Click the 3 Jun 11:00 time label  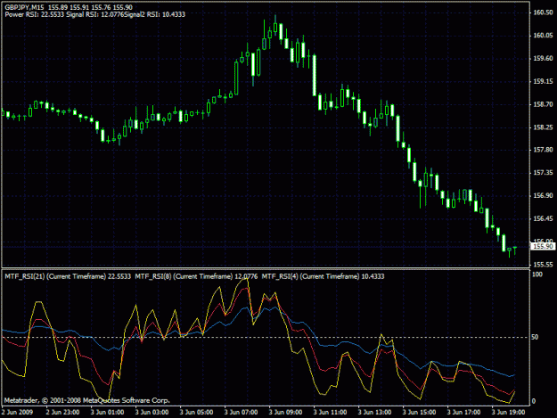330,413
